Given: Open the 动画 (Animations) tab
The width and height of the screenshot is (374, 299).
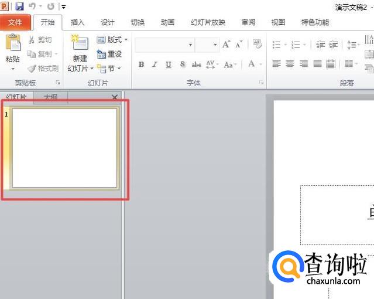Looking at the screenshot, I should pos(167,22).
